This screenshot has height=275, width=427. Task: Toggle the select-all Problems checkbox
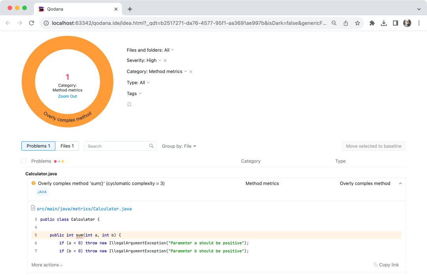pyautogui.click(x=24, y=161)
